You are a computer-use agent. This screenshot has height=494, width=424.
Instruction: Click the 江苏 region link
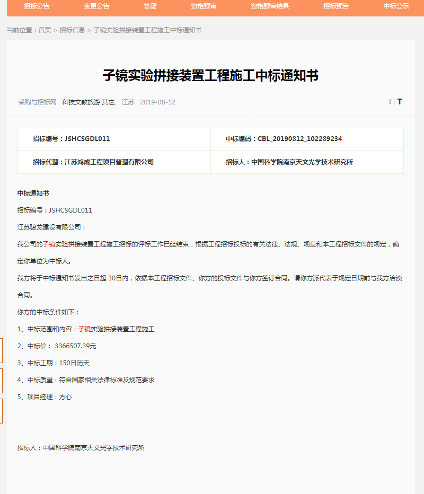click(128, 102)
